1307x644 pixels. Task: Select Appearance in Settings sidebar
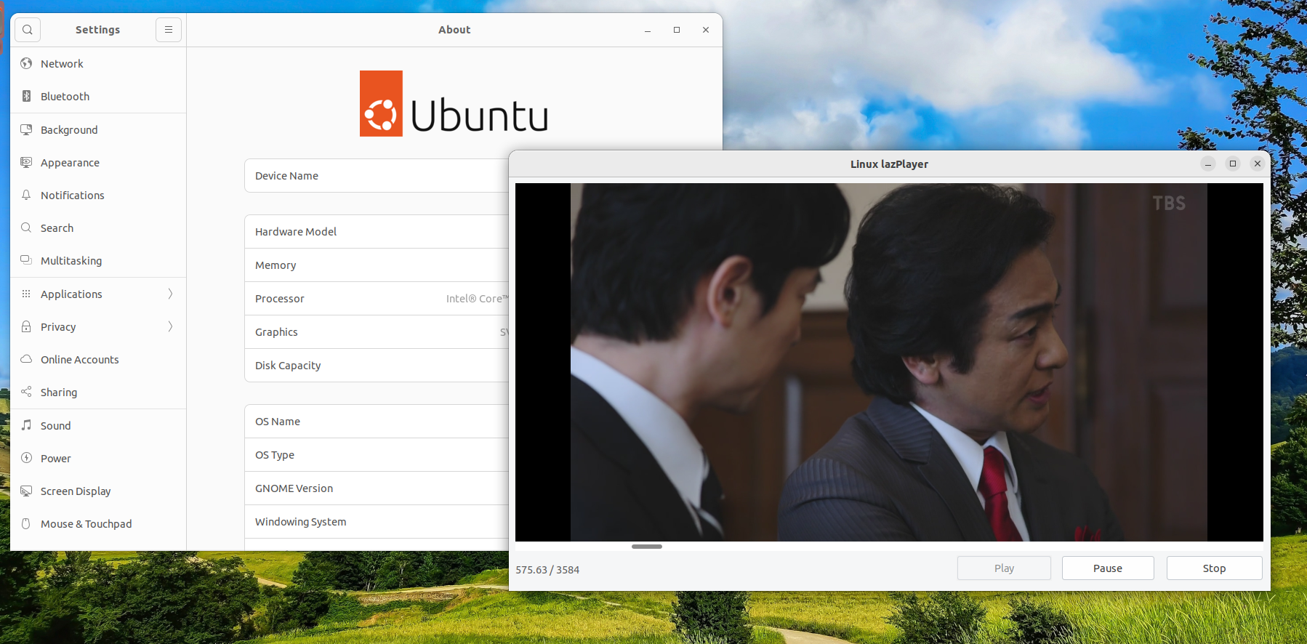pos(98,162)
